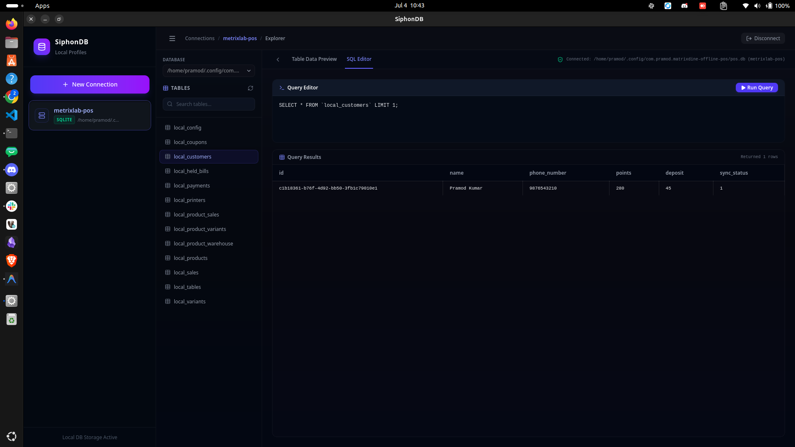
Task: Open Help from the dock
Action: tap(12, 79)
